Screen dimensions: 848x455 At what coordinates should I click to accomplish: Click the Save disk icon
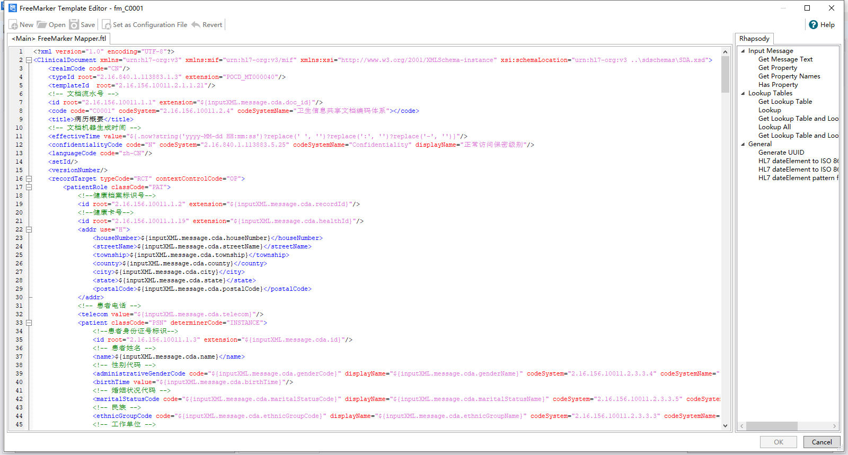[x=74, y=25]
